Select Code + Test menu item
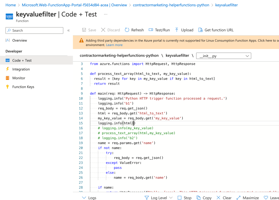Viewport: 279px width, 200px height. coord(36,60)
